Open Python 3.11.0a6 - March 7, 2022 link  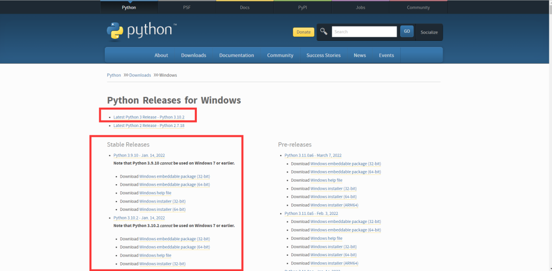[313, 155]
